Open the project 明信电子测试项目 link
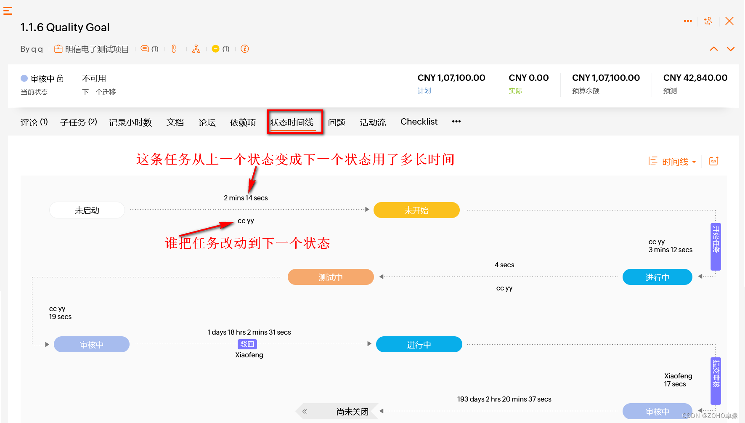The height and width of the screenshot is (423, 745). 92,49
